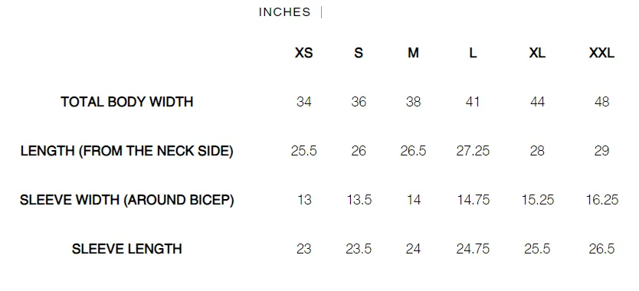Click the XXL sleeve width value 16.25
This screenshot has height=291, width=639.
602,200
